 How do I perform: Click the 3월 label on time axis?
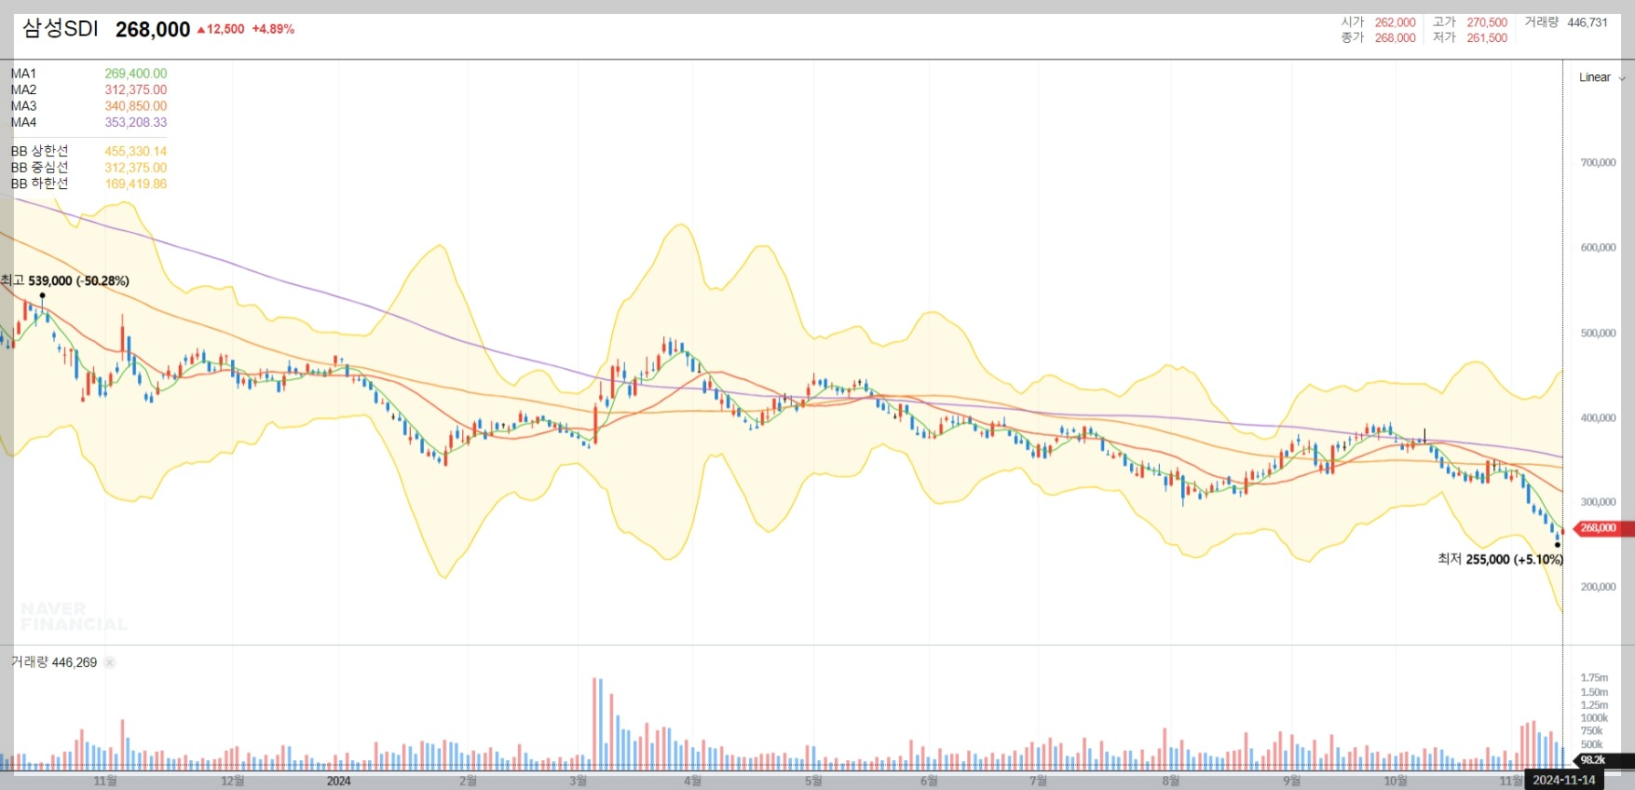[579, 781]
